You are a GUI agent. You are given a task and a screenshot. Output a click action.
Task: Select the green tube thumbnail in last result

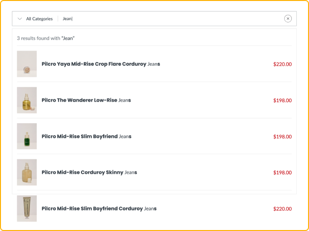coord(27,209)
